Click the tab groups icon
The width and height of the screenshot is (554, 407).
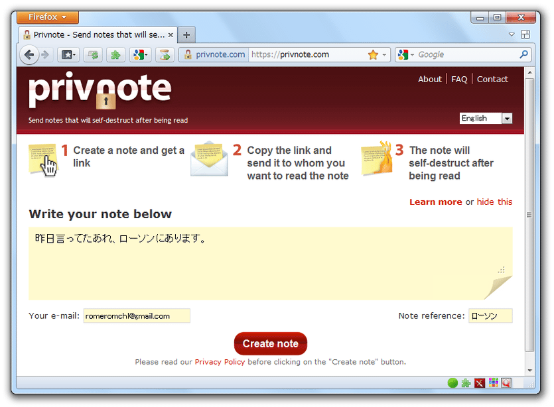tap(525, 34)
